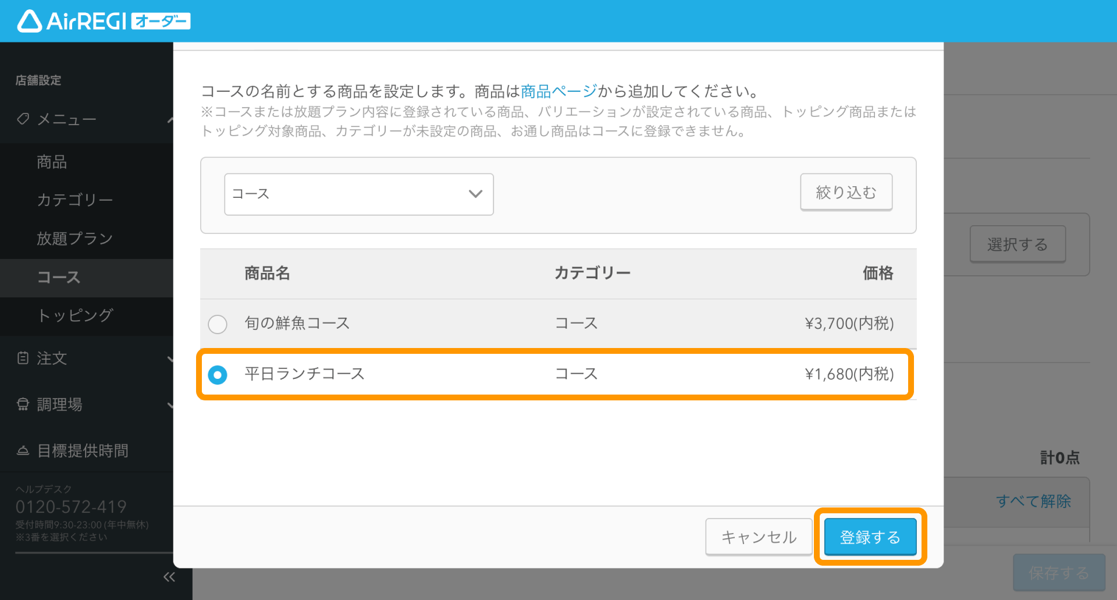
Task: Click the 価格 column header
Action: [x=878, y=273]
